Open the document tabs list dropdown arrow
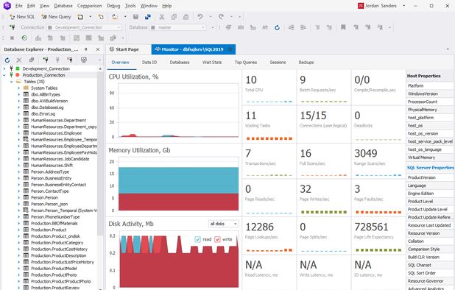455x290 pixels. (448, 49)
